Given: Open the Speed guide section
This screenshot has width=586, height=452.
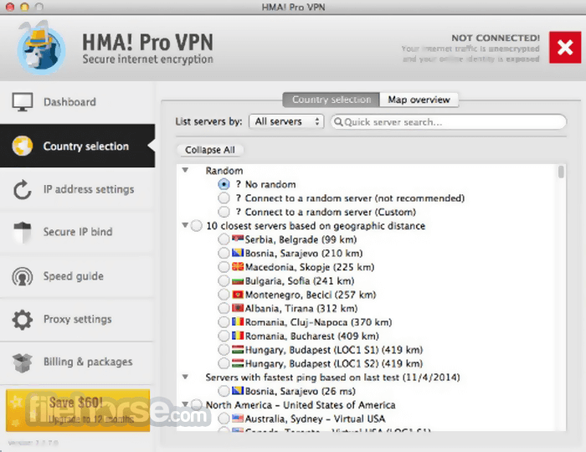Looking at the screenshot, I should tap(77, 276).
